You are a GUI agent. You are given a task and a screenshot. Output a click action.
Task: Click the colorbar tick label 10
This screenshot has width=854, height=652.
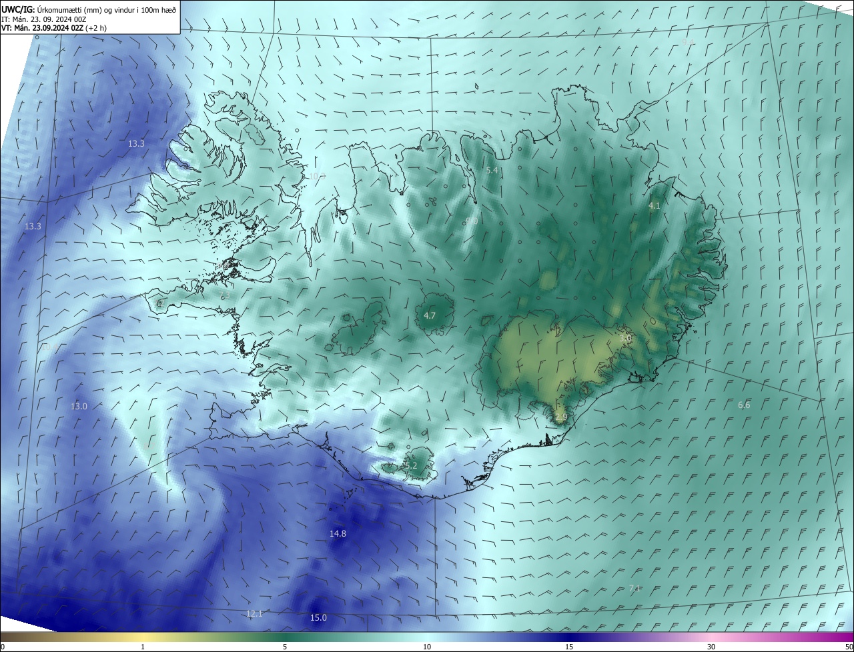[427, 647]
